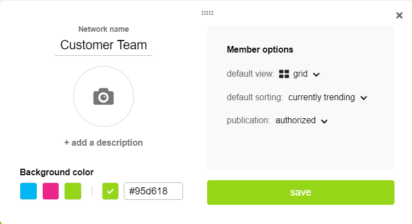Toggle the checked custom color box
The width and height of the screenshot is (412, 224).
tap(110, 191)
